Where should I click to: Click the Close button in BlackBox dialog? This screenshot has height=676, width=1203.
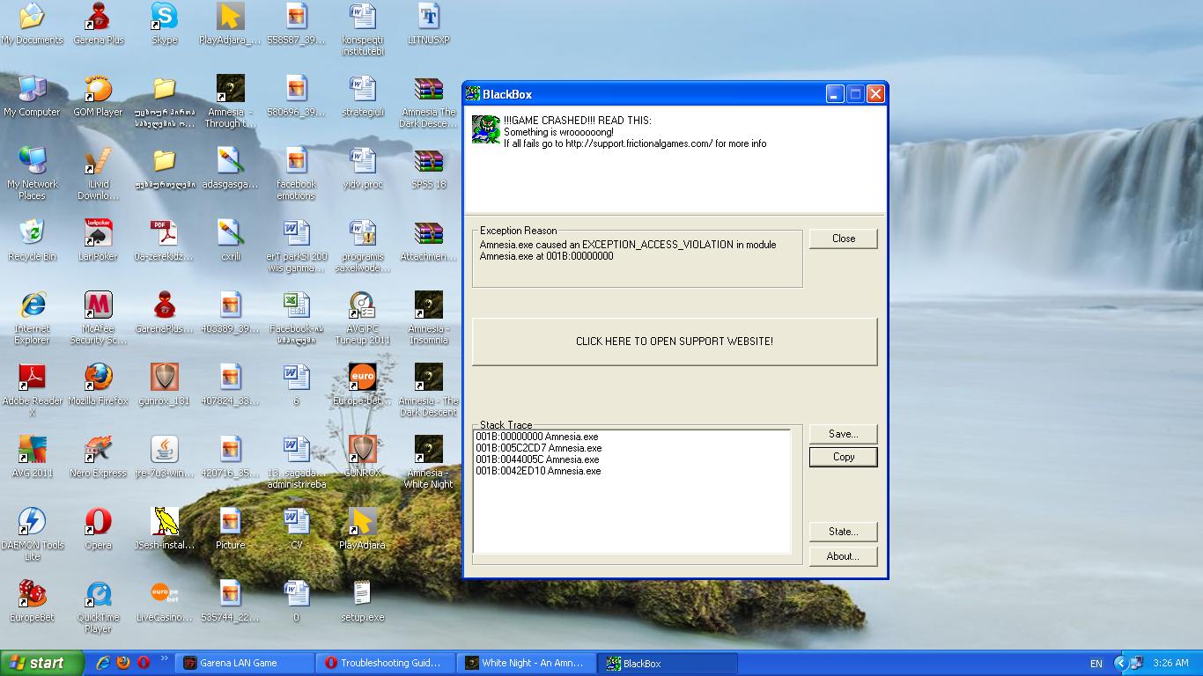point(843,239)
